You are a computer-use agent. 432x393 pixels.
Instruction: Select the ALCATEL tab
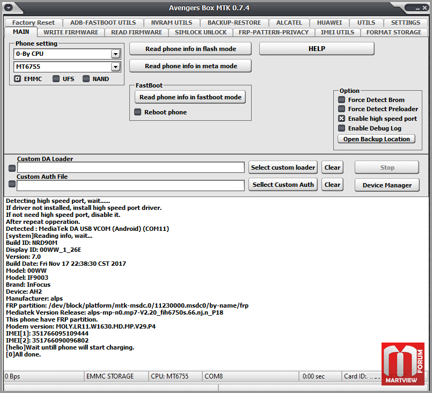[x=289, y=23]
